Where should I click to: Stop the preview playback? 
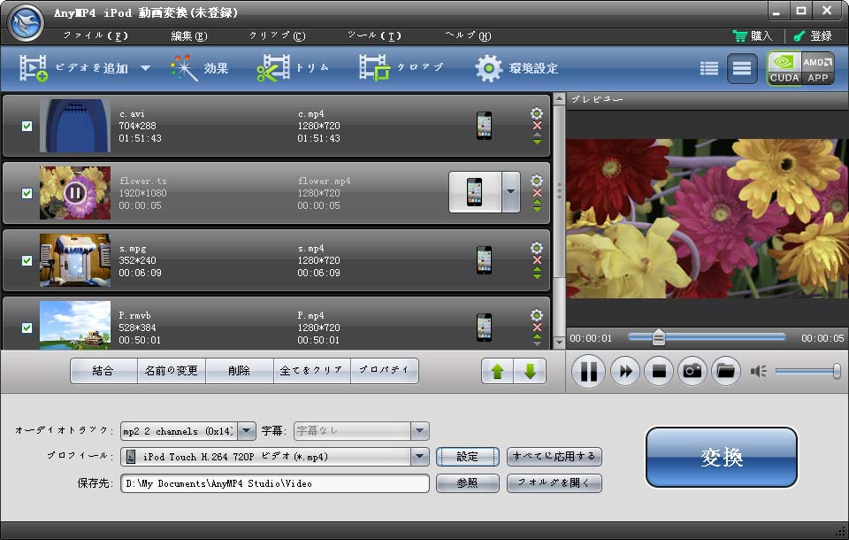point(659,372)
